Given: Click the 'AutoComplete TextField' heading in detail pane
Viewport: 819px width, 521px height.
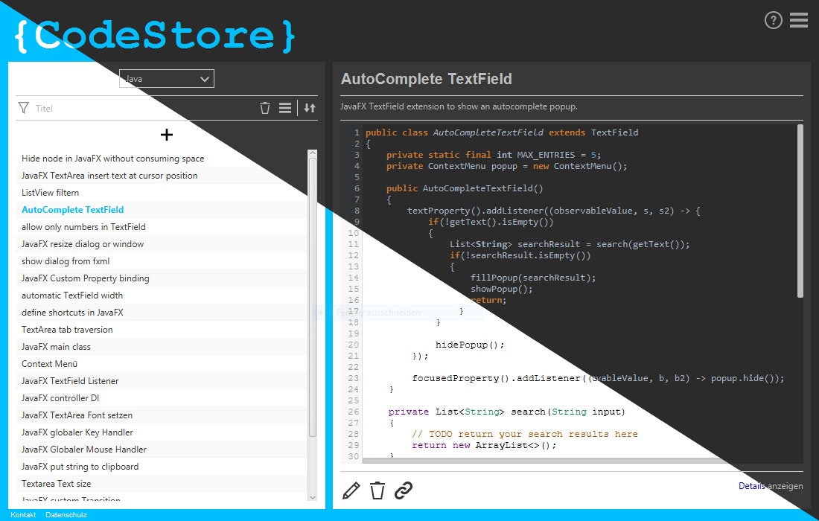Looking at the screenshot, I should coord(426,79).
